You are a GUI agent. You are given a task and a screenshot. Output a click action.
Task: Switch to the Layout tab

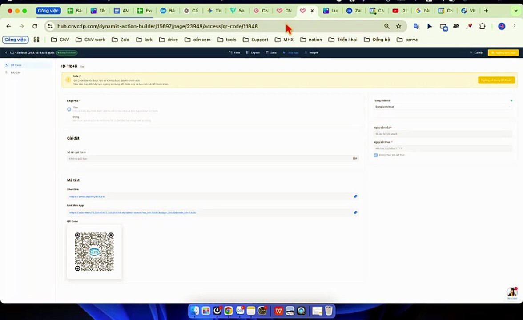(x=253, y=52)
